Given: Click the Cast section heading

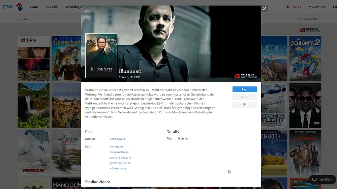Looking at the screenshot, I should click(x=89, y=132).
